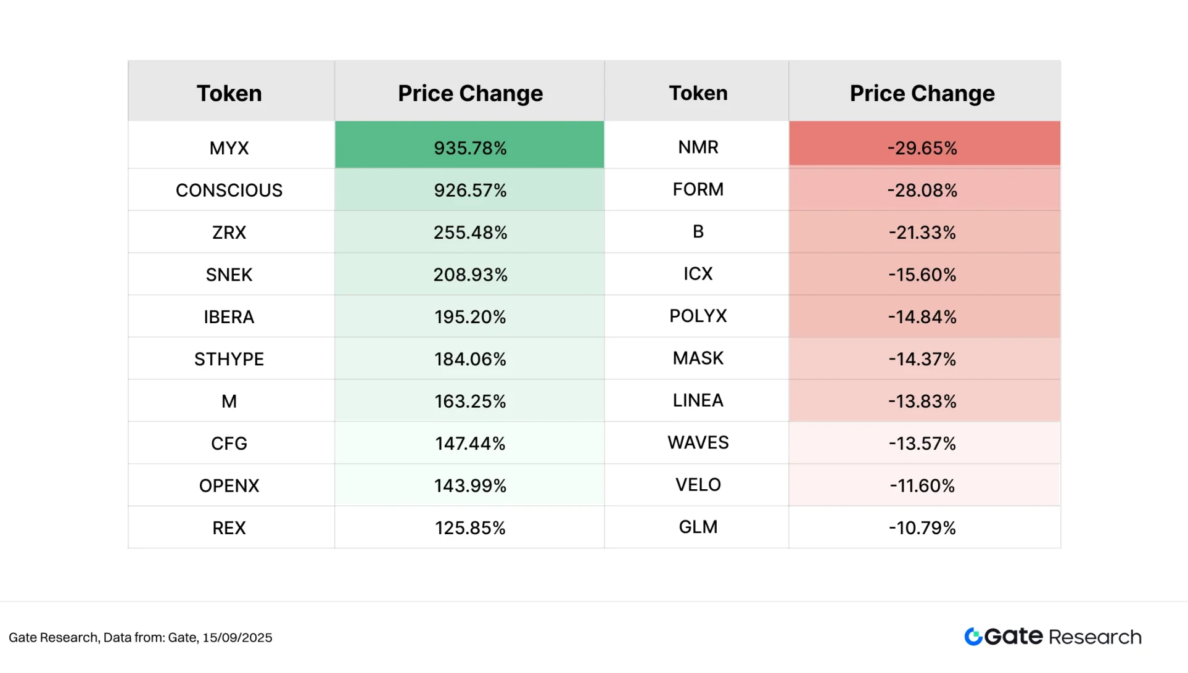This screenshot has height=673, width=1188.
Task: Click the Gate logo icon
Action: click(x=973, y=637)
